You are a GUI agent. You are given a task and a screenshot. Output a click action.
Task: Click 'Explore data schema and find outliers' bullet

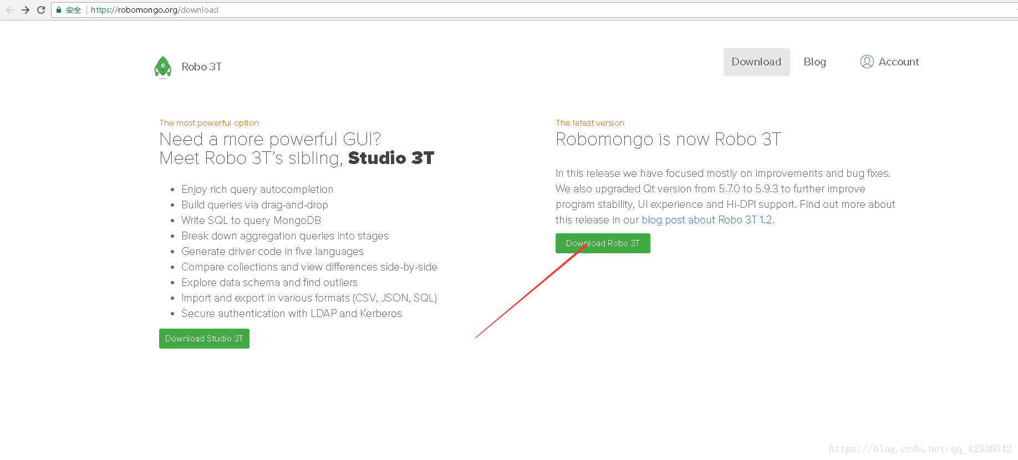pyautogui.click(x=269, y=283)
